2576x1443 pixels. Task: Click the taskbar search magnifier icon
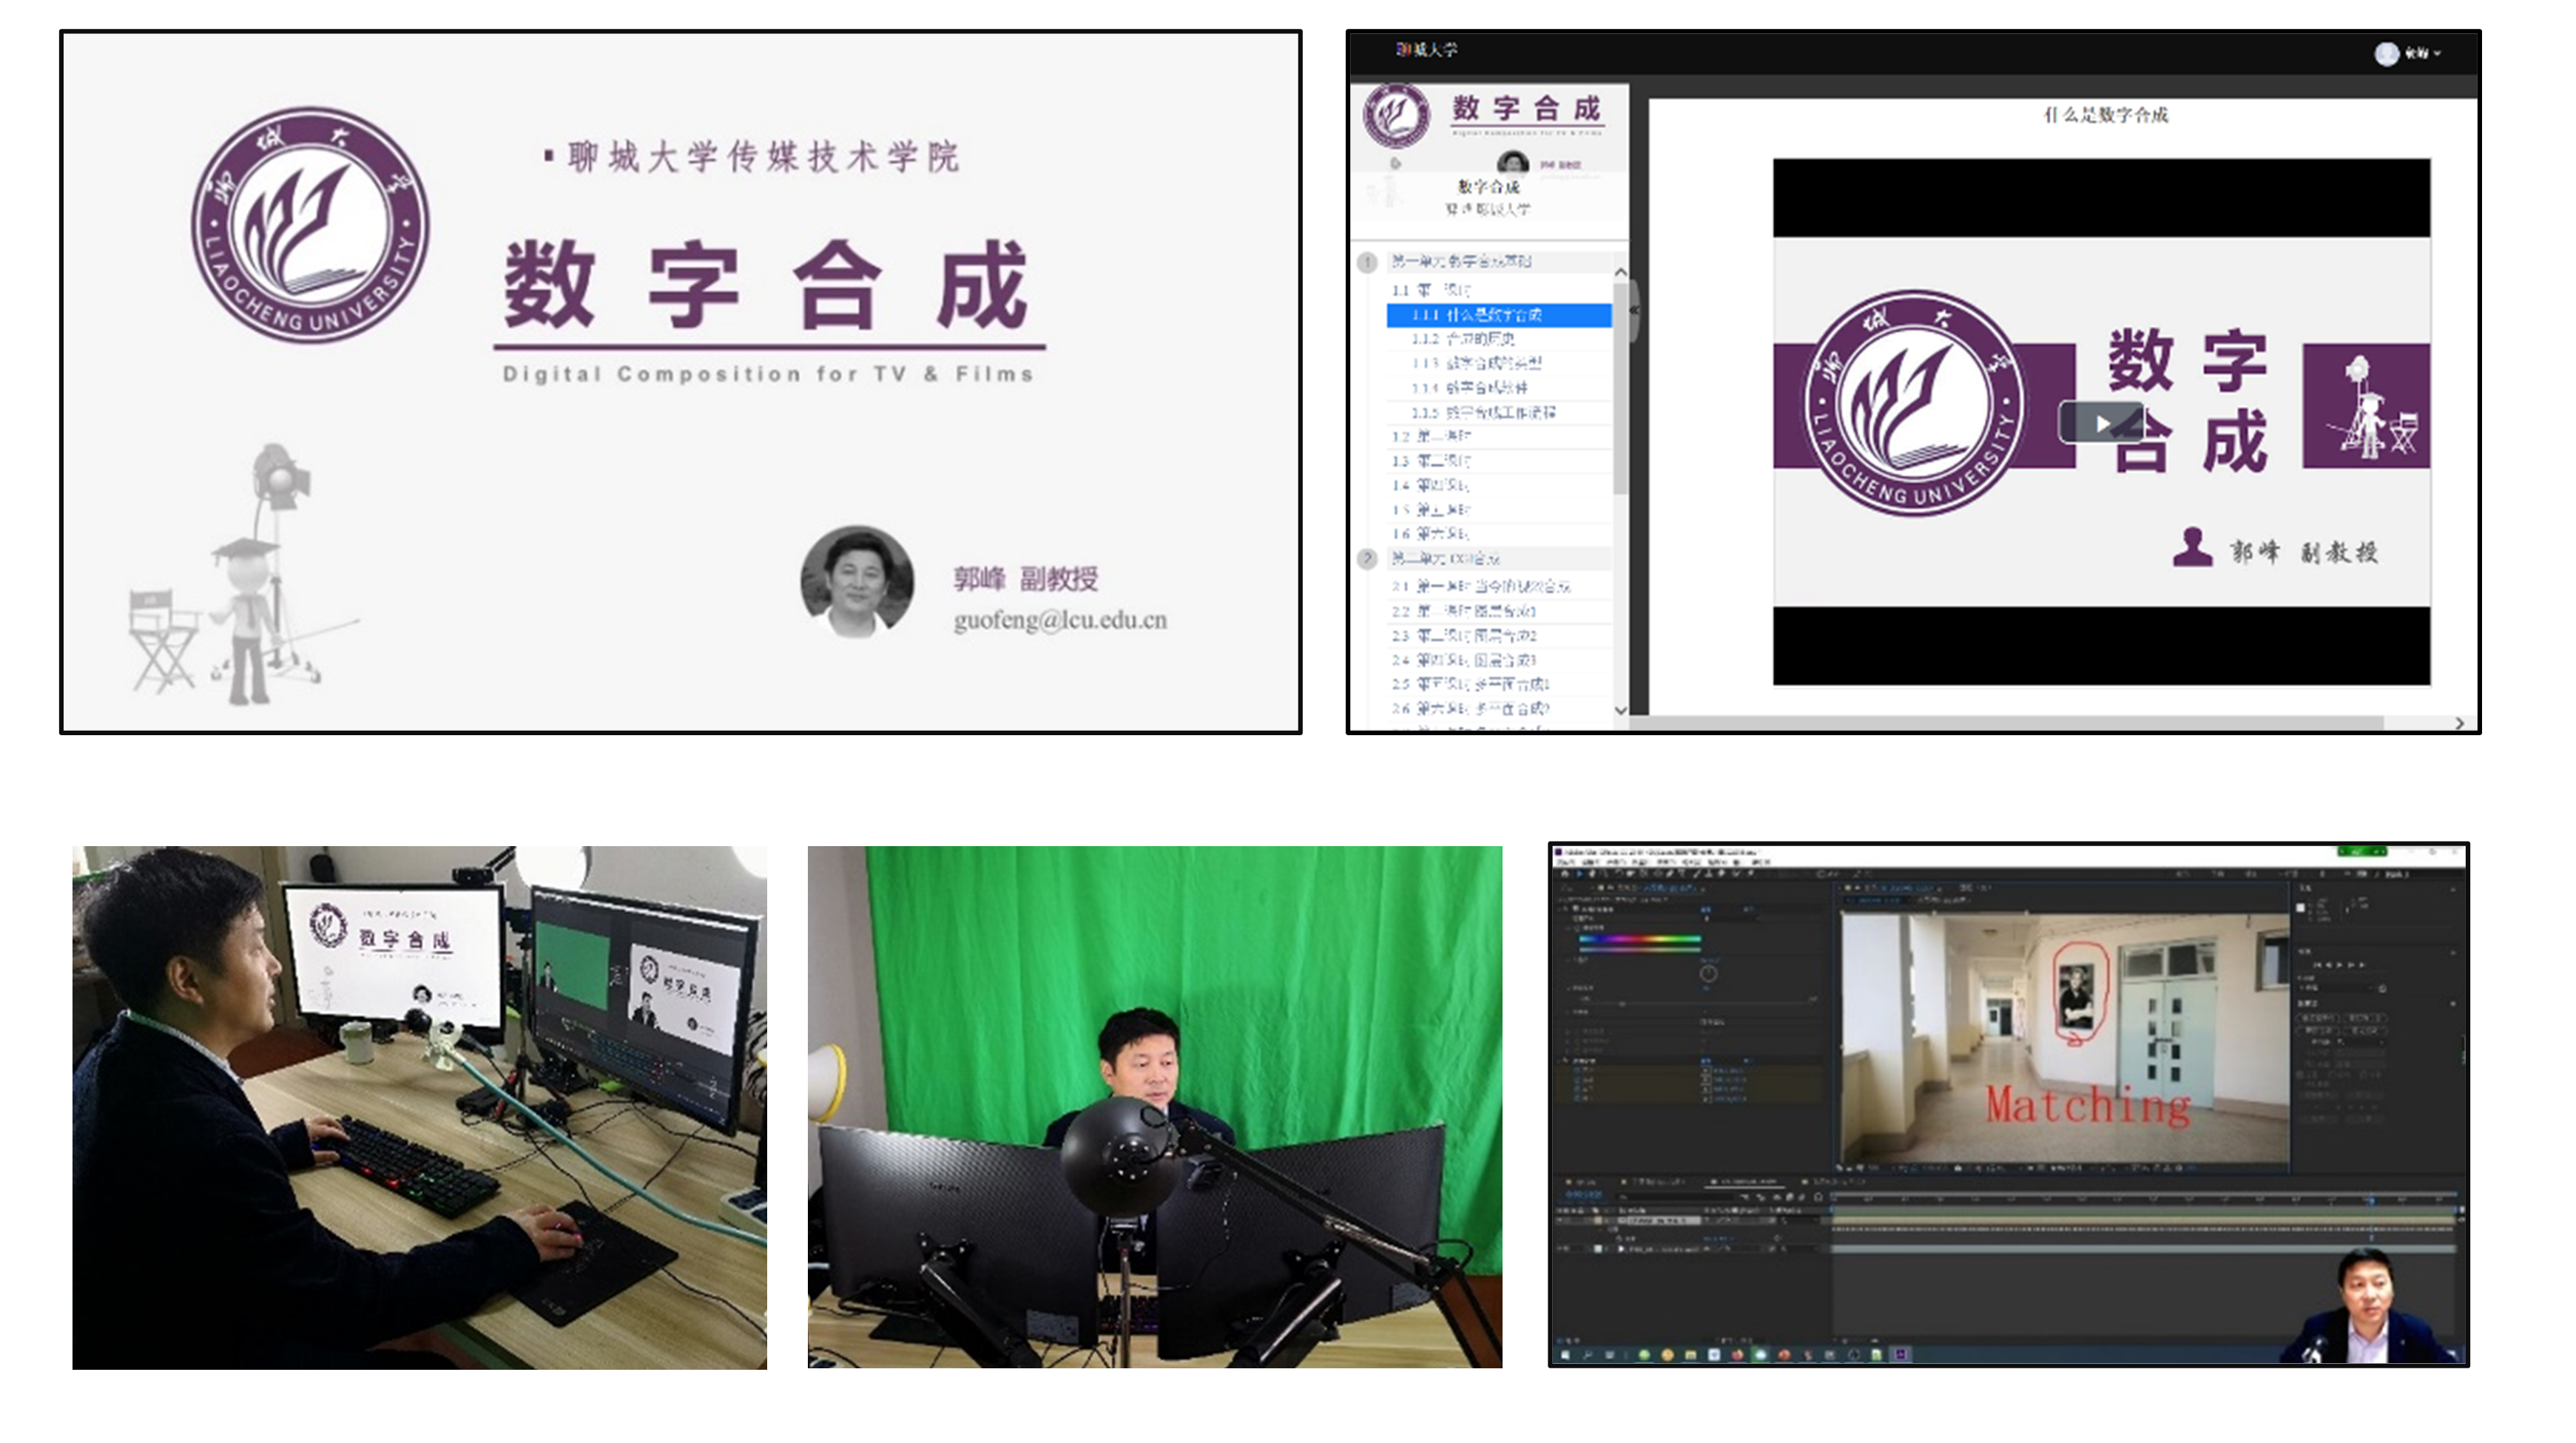(x=1587, y=1355)
